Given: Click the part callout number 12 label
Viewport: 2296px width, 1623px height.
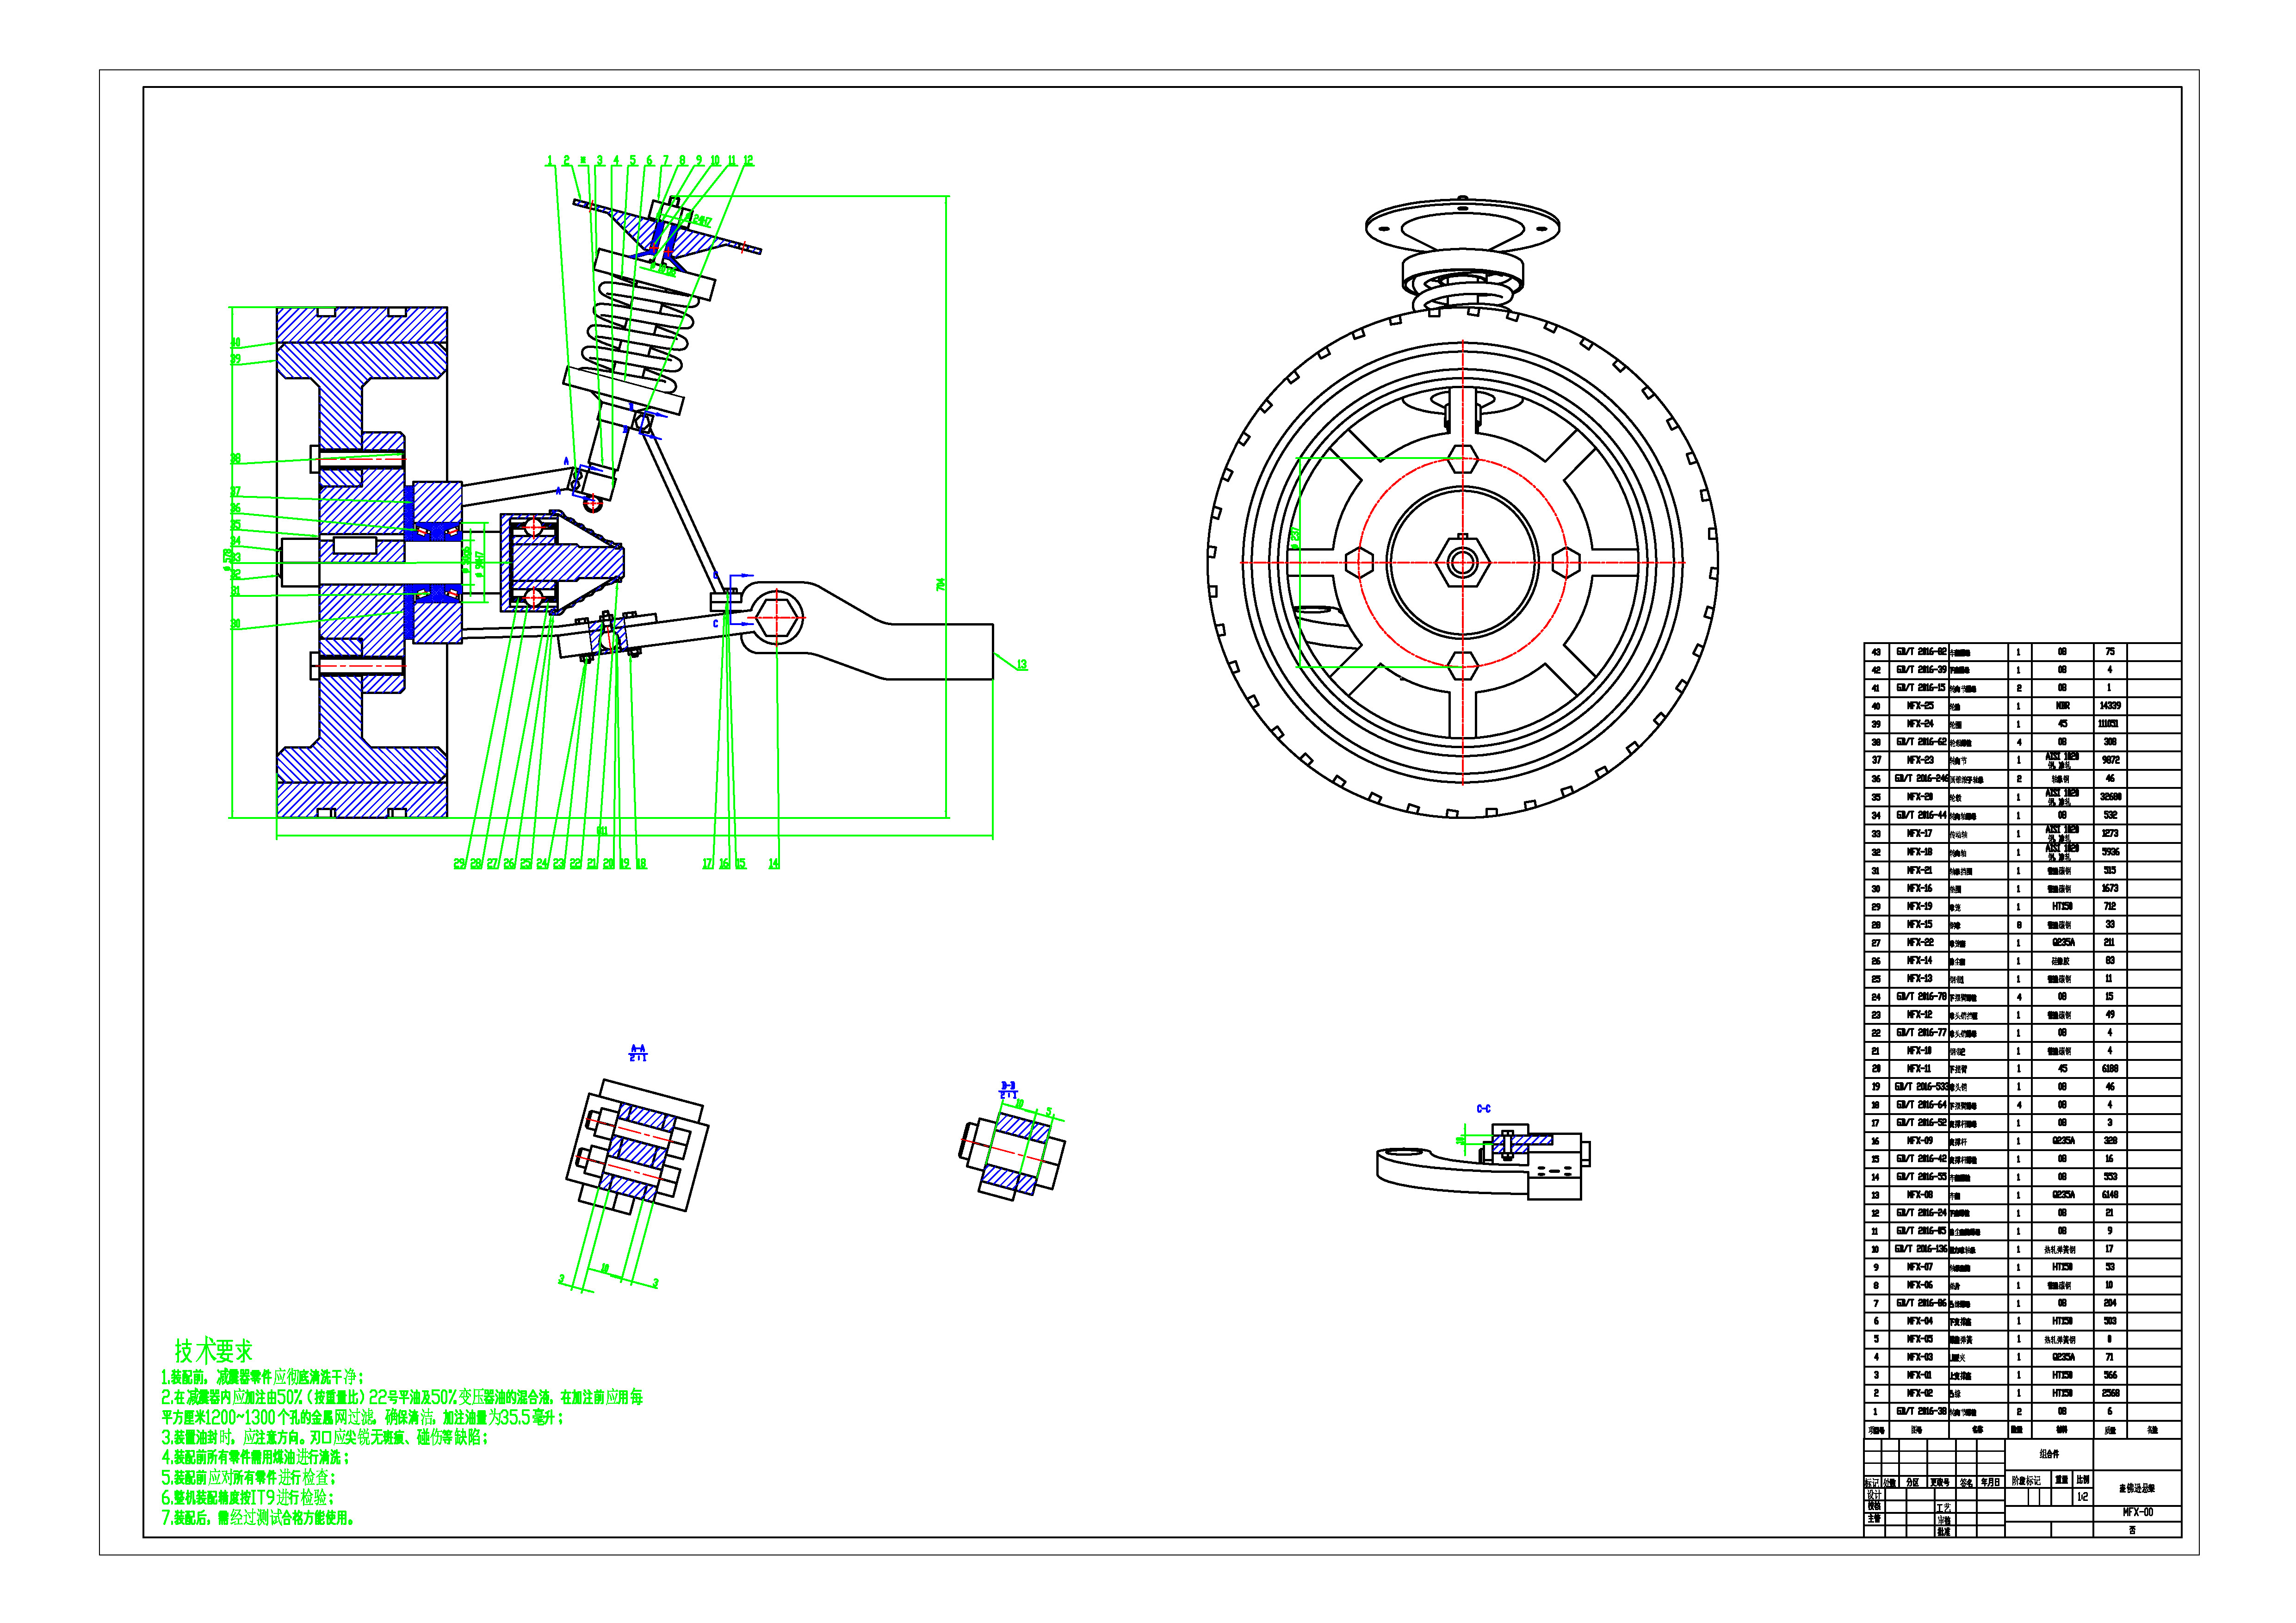Looking at the screenshot, I should [x=748, y=160].
